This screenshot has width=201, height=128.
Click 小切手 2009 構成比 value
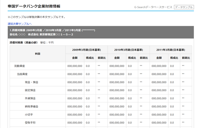[x=88, y=115]
